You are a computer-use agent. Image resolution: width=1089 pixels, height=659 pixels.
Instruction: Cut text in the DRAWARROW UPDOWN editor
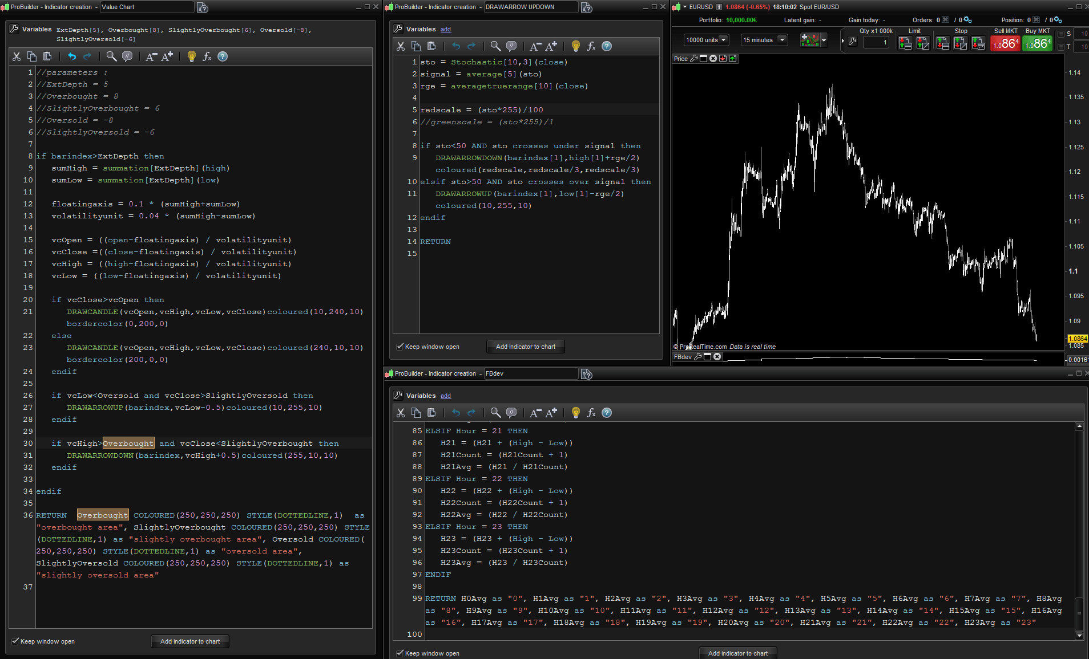pyautogui.click(x=401, y=46)
